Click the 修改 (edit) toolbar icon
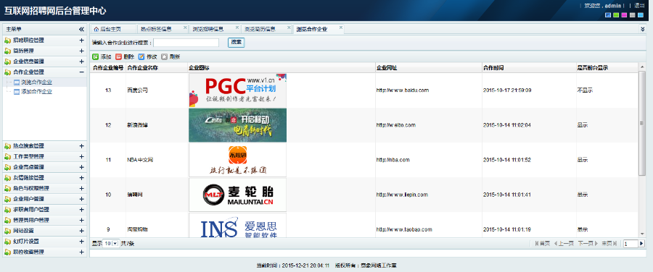 point(141,57)
